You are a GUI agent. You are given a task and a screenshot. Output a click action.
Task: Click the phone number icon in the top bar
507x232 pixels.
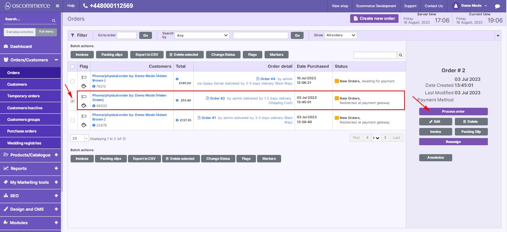point(85,6)
